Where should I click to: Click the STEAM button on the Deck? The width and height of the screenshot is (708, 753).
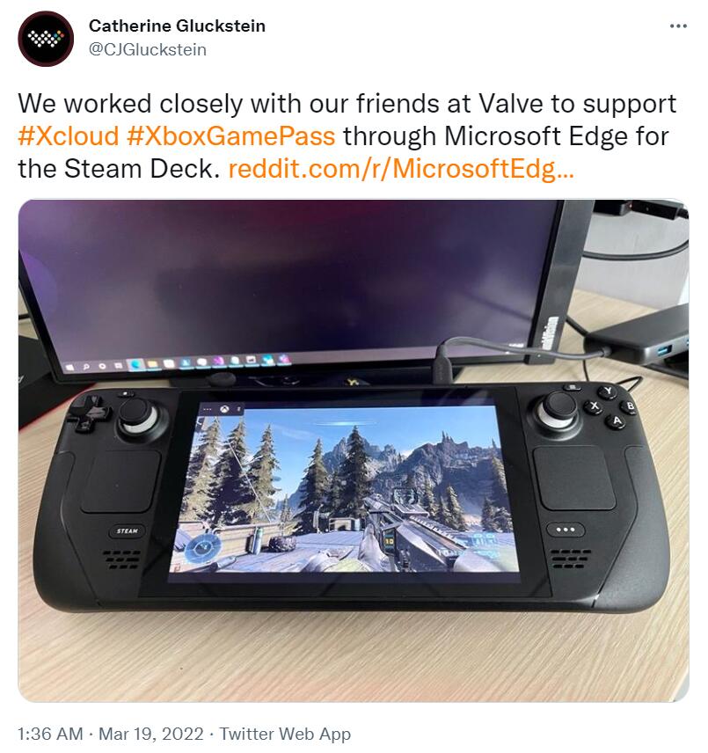pyautogui.click(x=128, y=530)
